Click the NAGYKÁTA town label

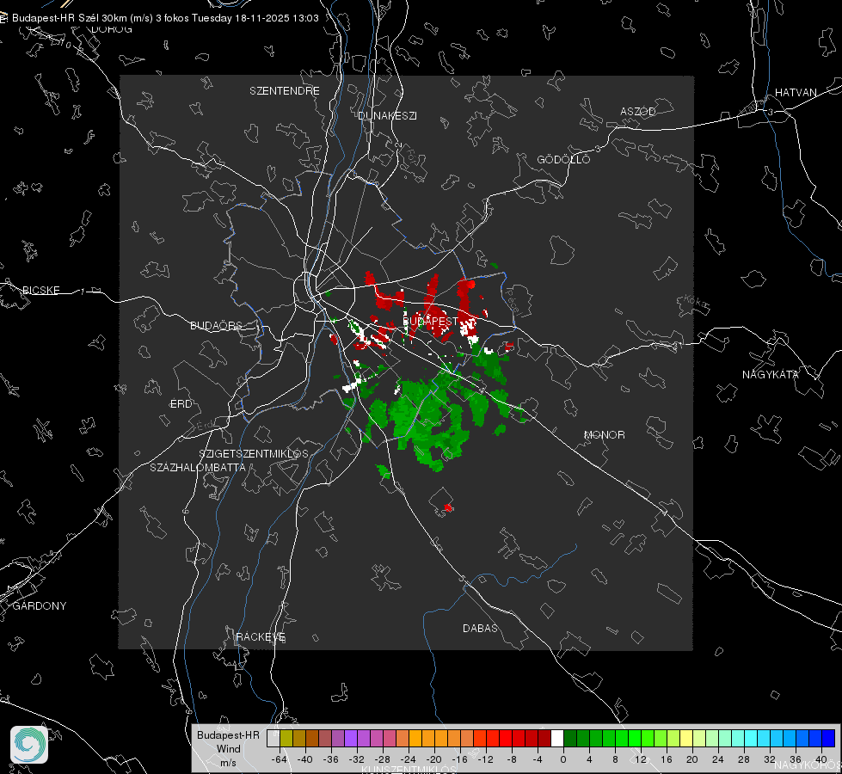(x=771, y=374)
